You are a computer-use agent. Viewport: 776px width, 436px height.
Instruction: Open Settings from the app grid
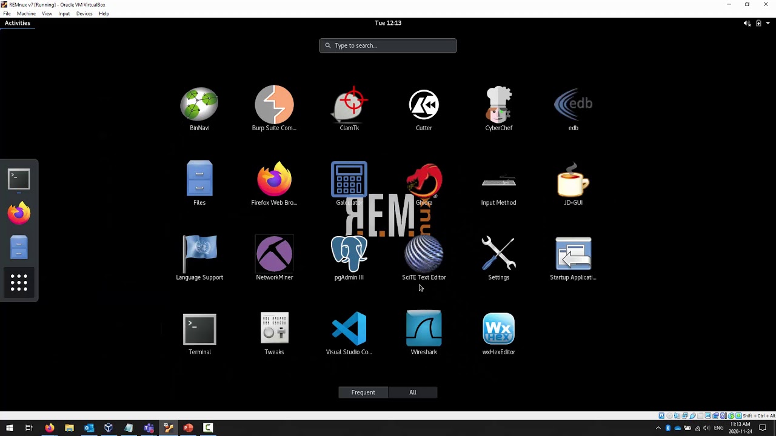498,259
